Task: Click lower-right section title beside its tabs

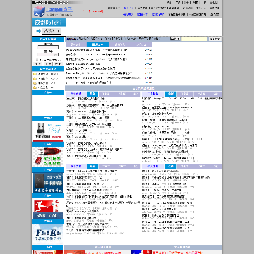Action: pos(153,167)
